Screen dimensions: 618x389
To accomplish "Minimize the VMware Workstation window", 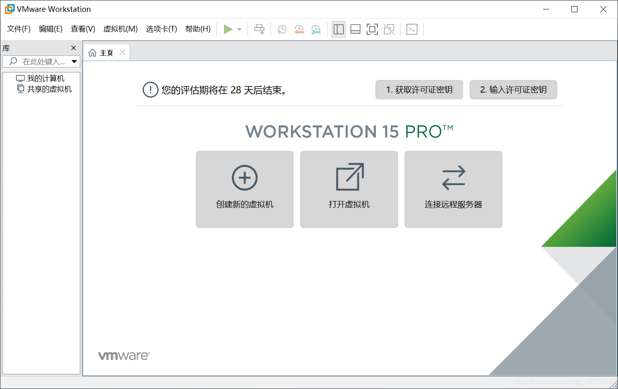I will click(546, 9).
